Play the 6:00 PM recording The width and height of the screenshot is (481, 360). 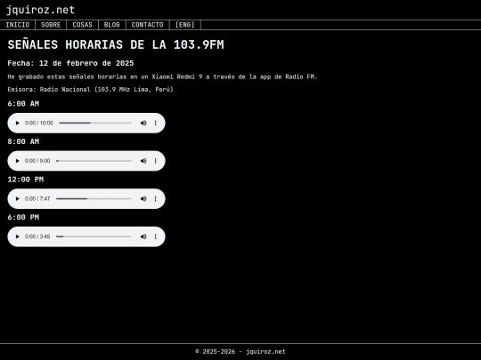click(x=17, y=236)
